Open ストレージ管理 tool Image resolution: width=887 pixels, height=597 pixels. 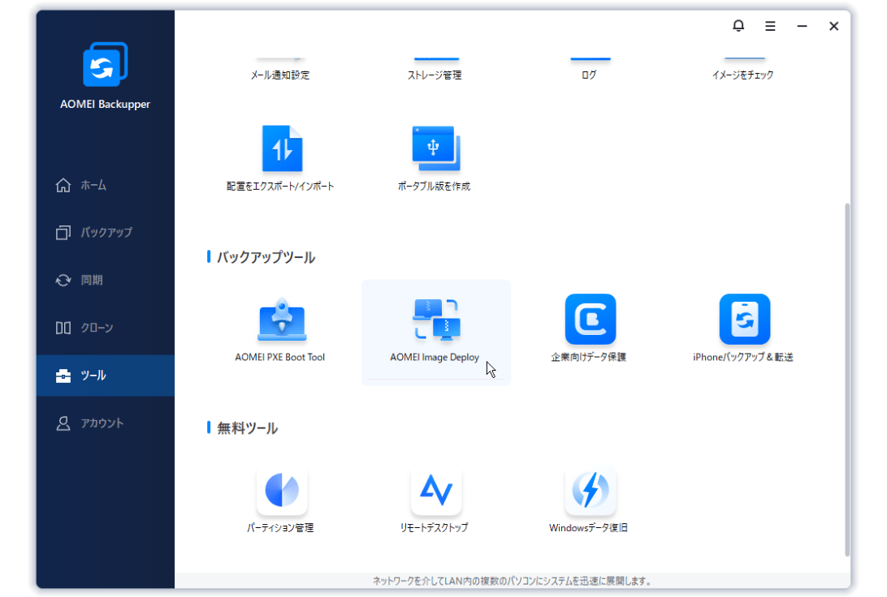(x=435, y=75)
